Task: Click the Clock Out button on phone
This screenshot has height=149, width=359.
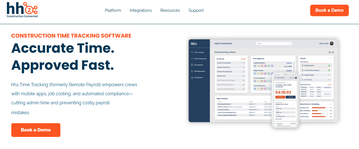Action: (x=291, y=97)
